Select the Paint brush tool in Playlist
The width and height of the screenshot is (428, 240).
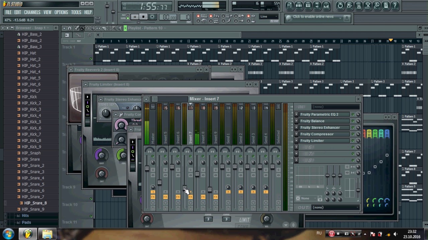[82, 28]
